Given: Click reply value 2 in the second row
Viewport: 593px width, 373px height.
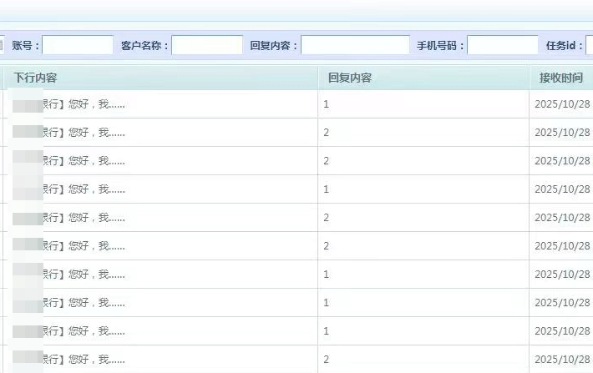Looking at the screenshot, I should [x=327, y=133].
